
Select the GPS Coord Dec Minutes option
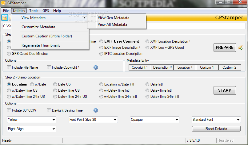pos(27,54)
